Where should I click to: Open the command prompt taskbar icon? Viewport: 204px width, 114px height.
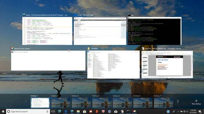128,111
